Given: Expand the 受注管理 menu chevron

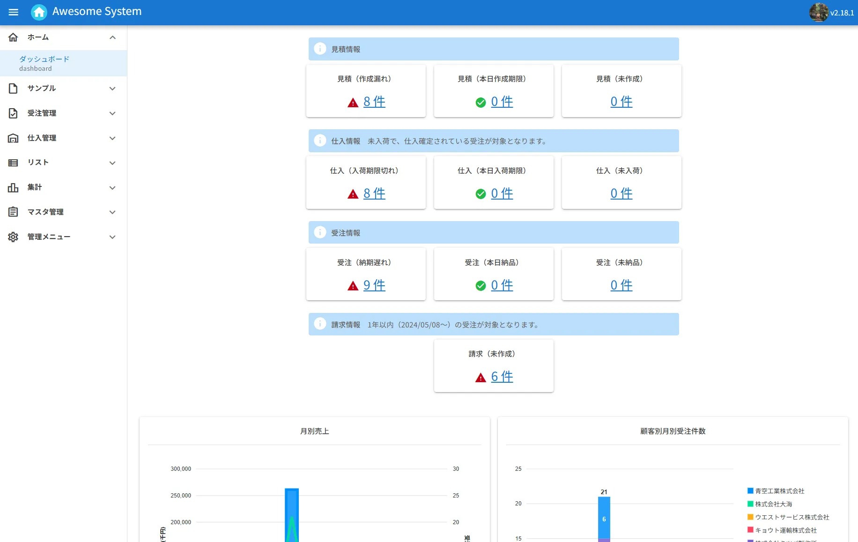Looking at the screenshot, I should point(112,113).
